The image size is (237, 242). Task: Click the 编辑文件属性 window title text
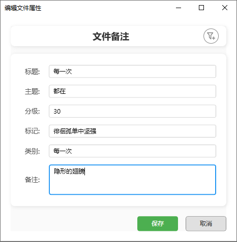coord(23,8)
